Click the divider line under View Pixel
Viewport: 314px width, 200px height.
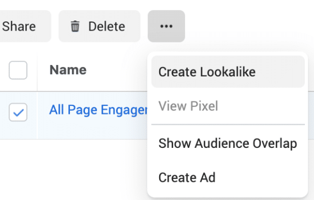(228, 125)
